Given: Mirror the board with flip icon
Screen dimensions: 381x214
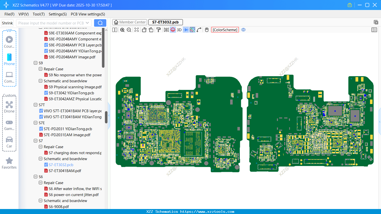Looking at the screenshot, I should pyautogui.click(x=166, y=30).
